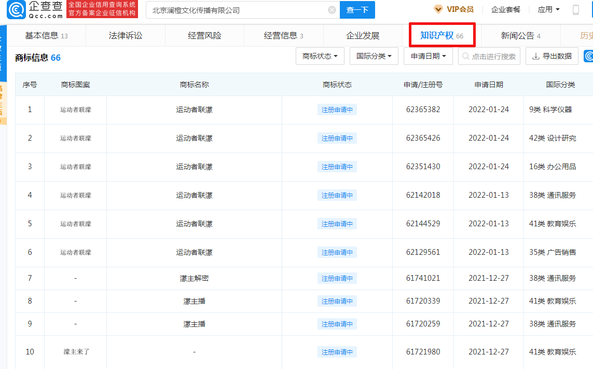Open the mobile phone app icon
Screen dimensions: 593x369
click(575, 10)
